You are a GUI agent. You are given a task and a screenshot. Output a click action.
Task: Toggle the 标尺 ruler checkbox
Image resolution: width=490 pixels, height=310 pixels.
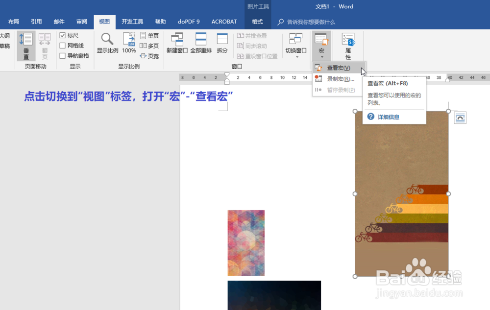click(x=63, y=35)
